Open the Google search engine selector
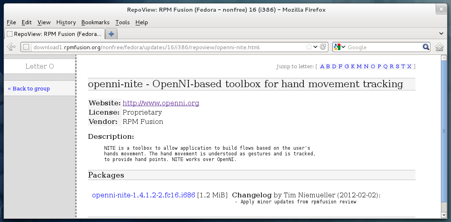This screenshot has height=222, width=451. 340,47
